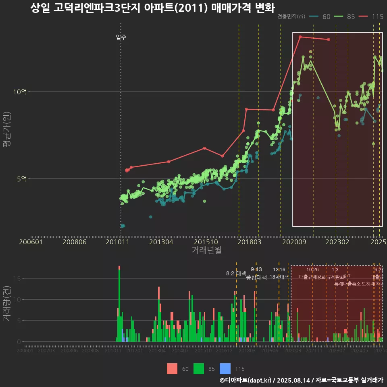This screenshot has width=387, height=387.
Task: Click the '©디아파트(dapt.kr)' credit text
Action: click(246, 380)
